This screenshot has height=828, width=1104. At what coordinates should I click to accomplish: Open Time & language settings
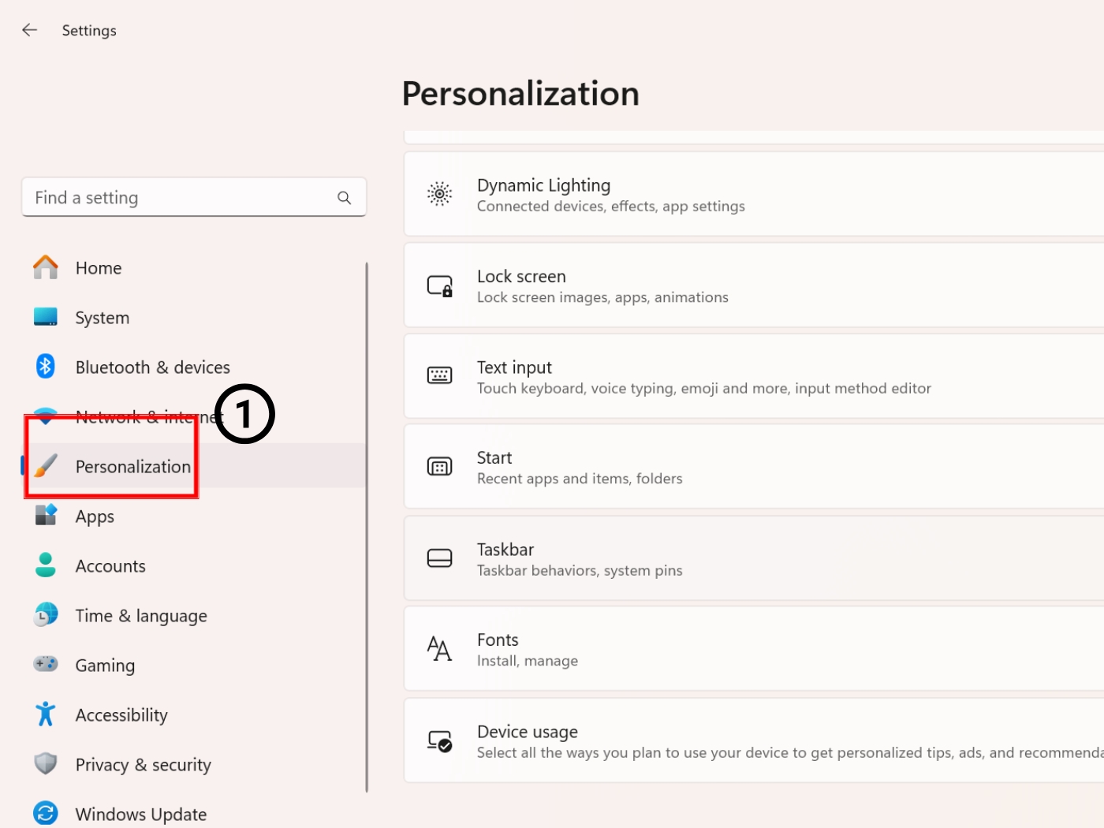194,616
